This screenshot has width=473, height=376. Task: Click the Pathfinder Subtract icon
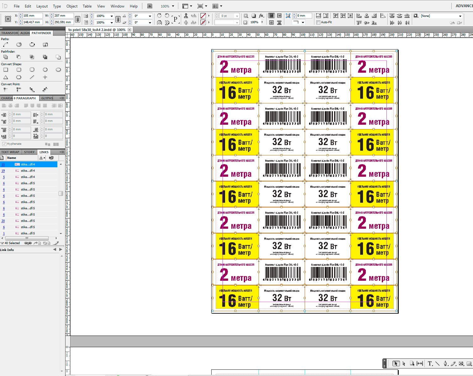pyautogui.click(x=19, y=57)
